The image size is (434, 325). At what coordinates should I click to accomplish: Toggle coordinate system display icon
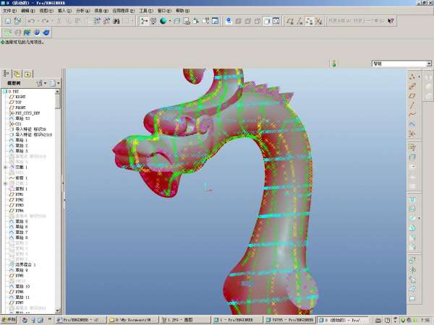pos(318,21)
